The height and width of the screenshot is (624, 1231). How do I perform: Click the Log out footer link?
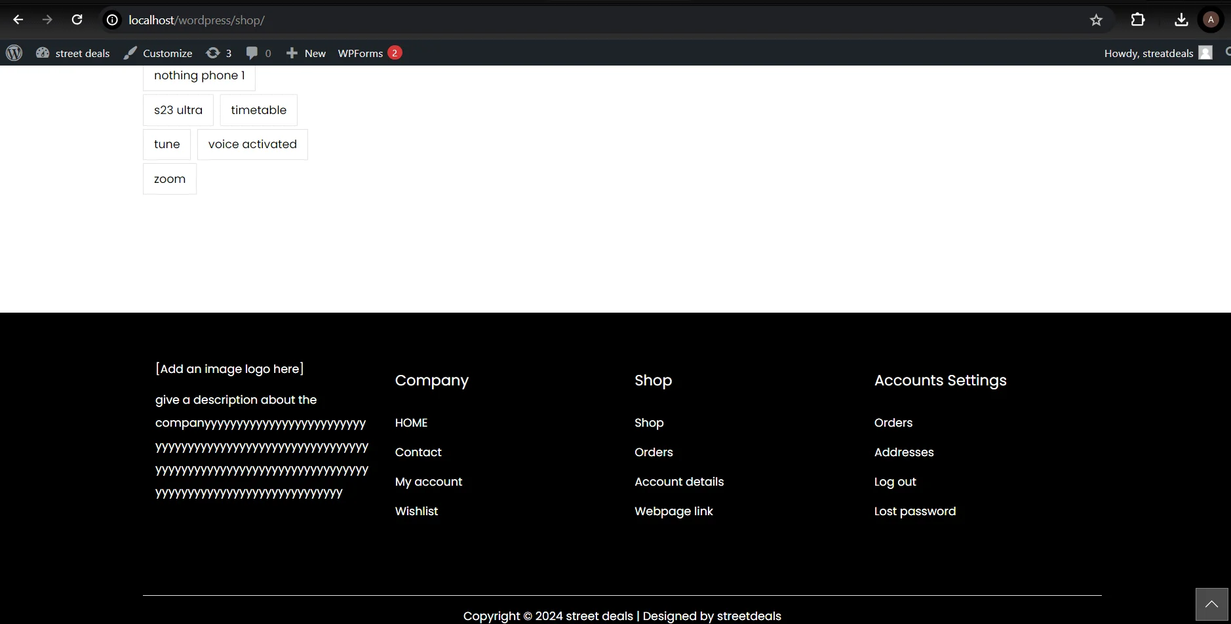pos(895,482)
